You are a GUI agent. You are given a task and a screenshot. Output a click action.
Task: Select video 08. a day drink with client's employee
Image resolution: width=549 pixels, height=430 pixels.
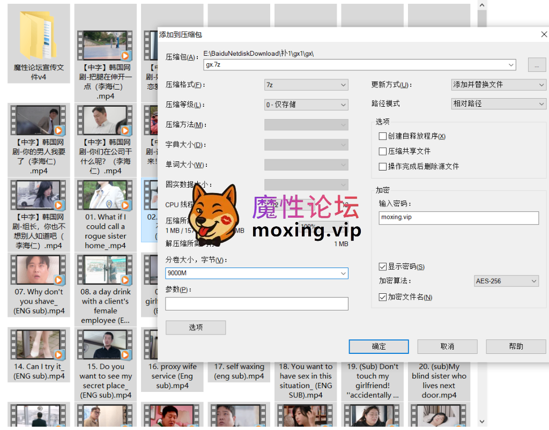click(105, 270)
